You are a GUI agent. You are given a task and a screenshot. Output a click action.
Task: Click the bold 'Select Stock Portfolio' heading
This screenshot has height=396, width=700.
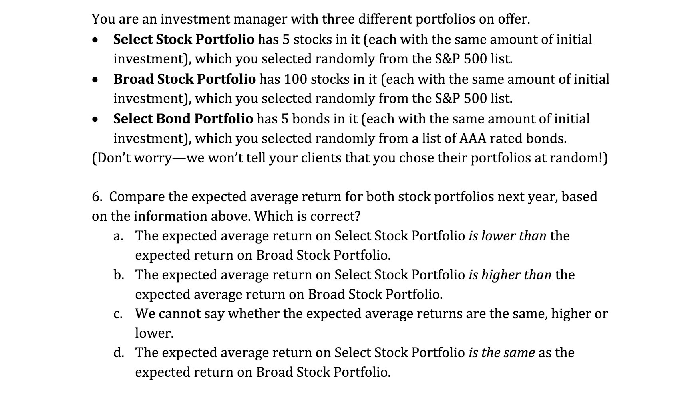(x=183, y=40)
